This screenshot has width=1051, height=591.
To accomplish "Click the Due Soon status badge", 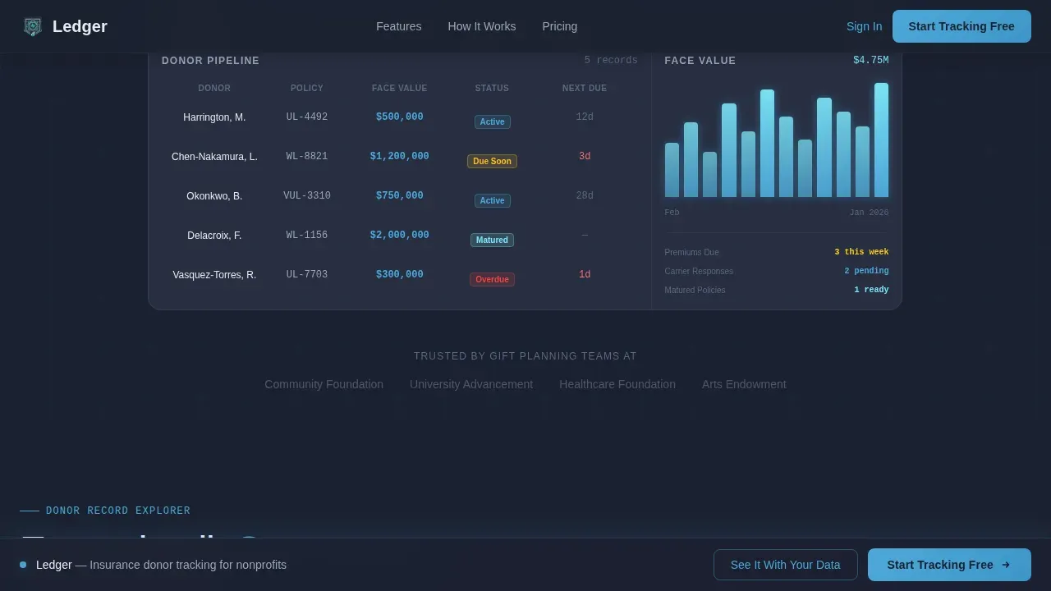I will (x=492, y=161).
